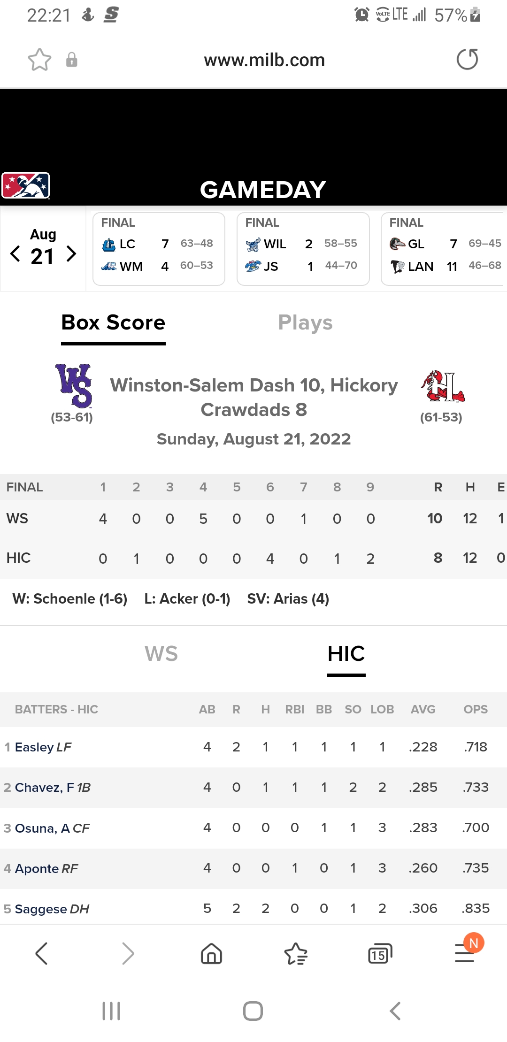Screen dimensions: 507x1042
Task: Go to next date after Aug 21
Action: (x=71, y=254)
